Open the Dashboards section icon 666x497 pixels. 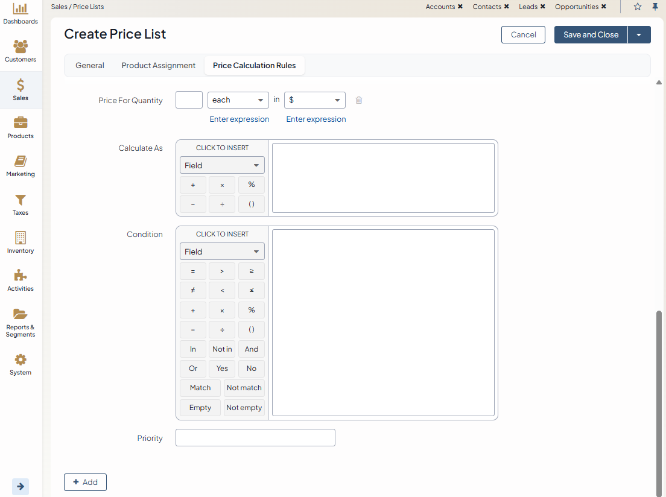tap(21, 9)
